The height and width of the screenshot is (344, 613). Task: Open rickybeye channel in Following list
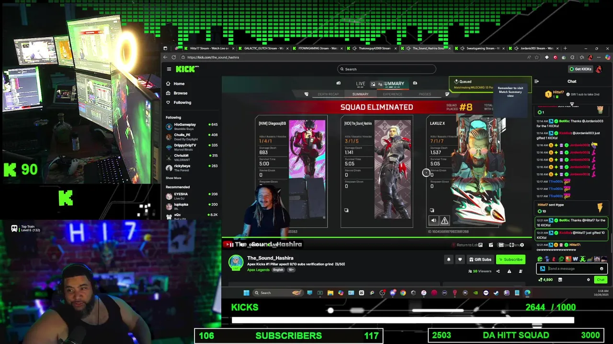[192, 168]
